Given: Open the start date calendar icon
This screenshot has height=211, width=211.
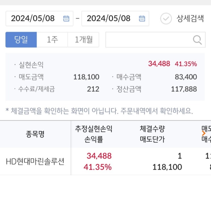Looking at the screenshot, I should click(66, 19).
